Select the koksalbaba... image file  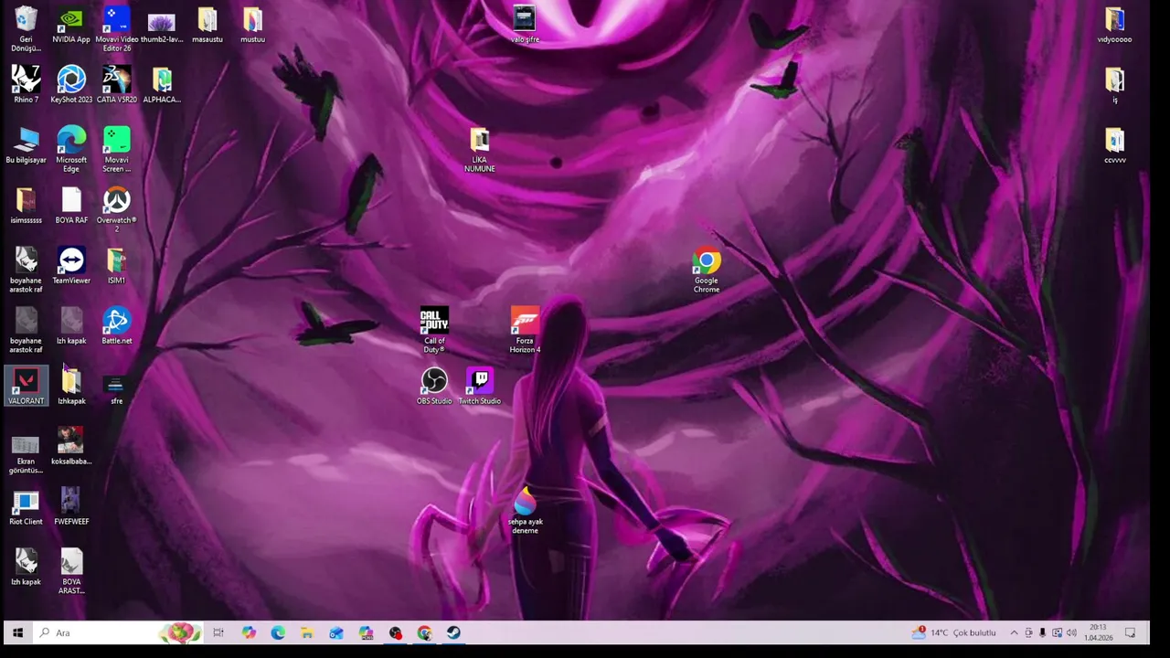click(x=71, y=447)
